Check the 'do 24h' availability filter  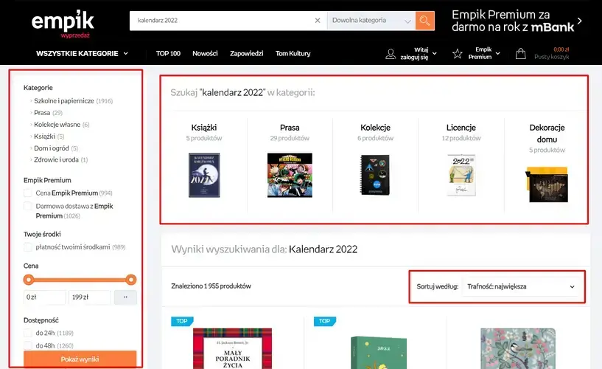(x=28, y=333)
